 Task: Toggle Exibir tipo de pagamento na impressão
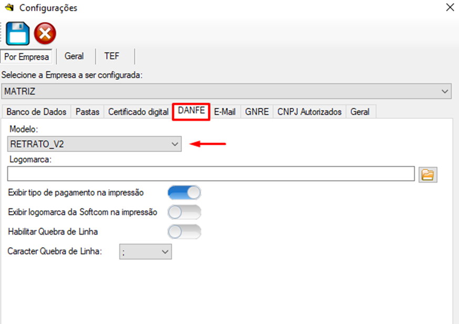pyautogui.click(x=184, y=193)
